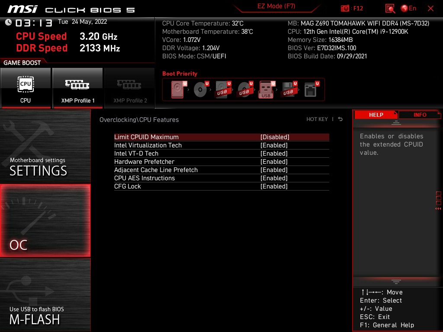Image resolution: width=443 pixels, height=332 pixels.
Task: Select the USB hard disk boot device icon
Action: pyautogui.click(x=223, y=89)
